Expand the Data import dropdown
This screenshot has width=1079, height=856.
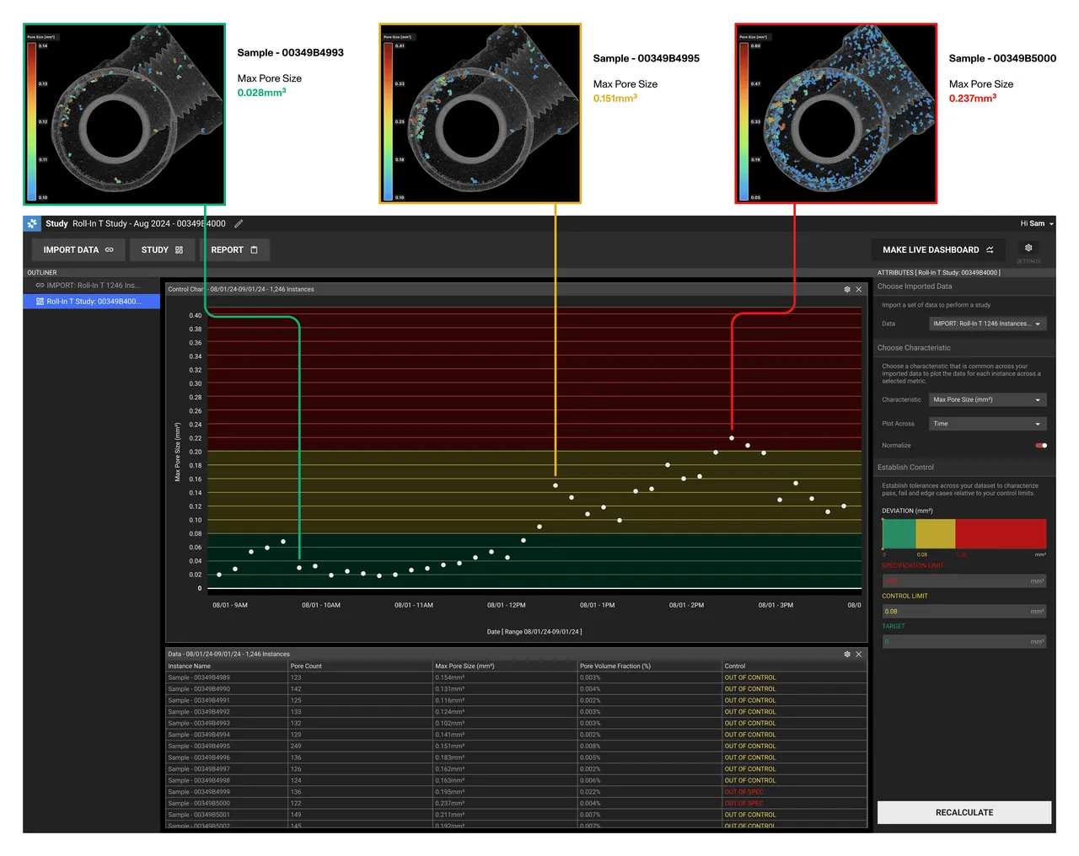(x=987, y=324)
